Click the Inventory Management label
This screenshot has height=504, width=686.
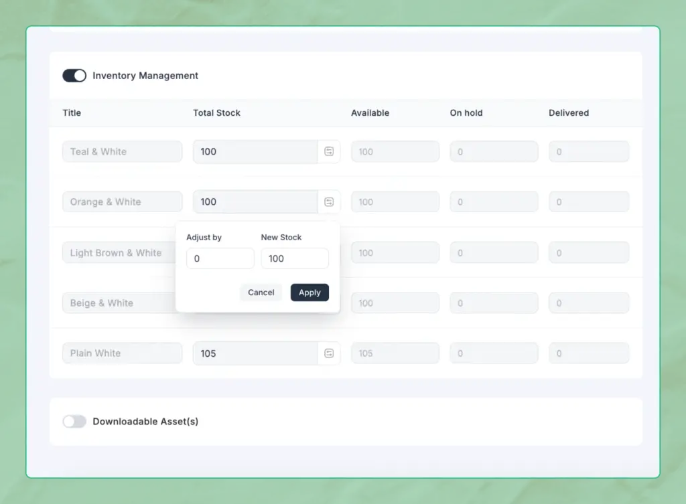coord(145,76)
